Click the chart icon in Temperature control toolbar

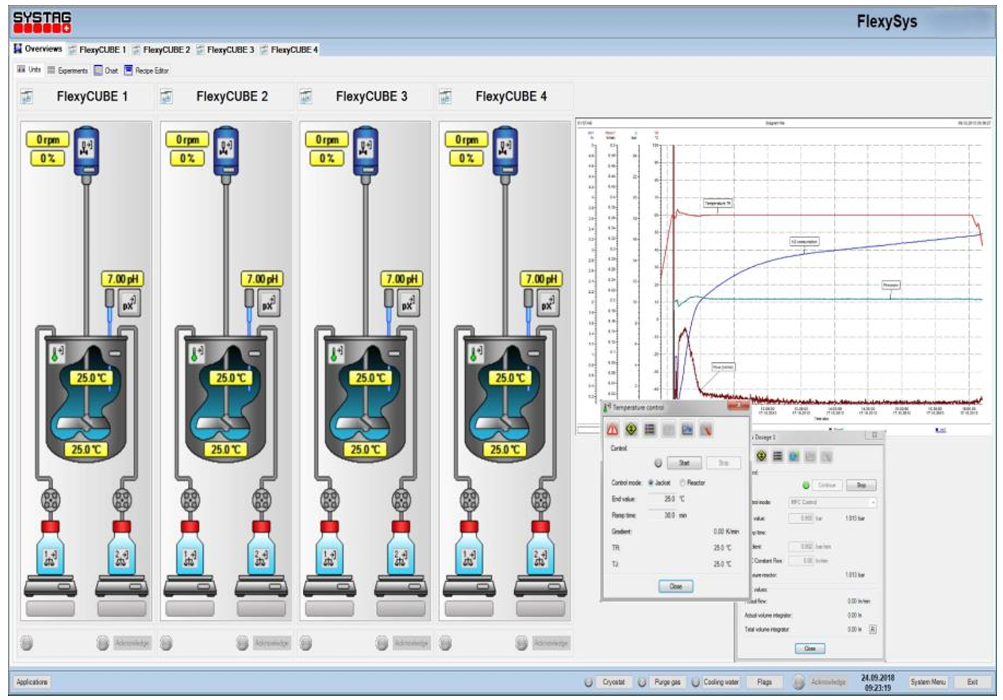687,429
